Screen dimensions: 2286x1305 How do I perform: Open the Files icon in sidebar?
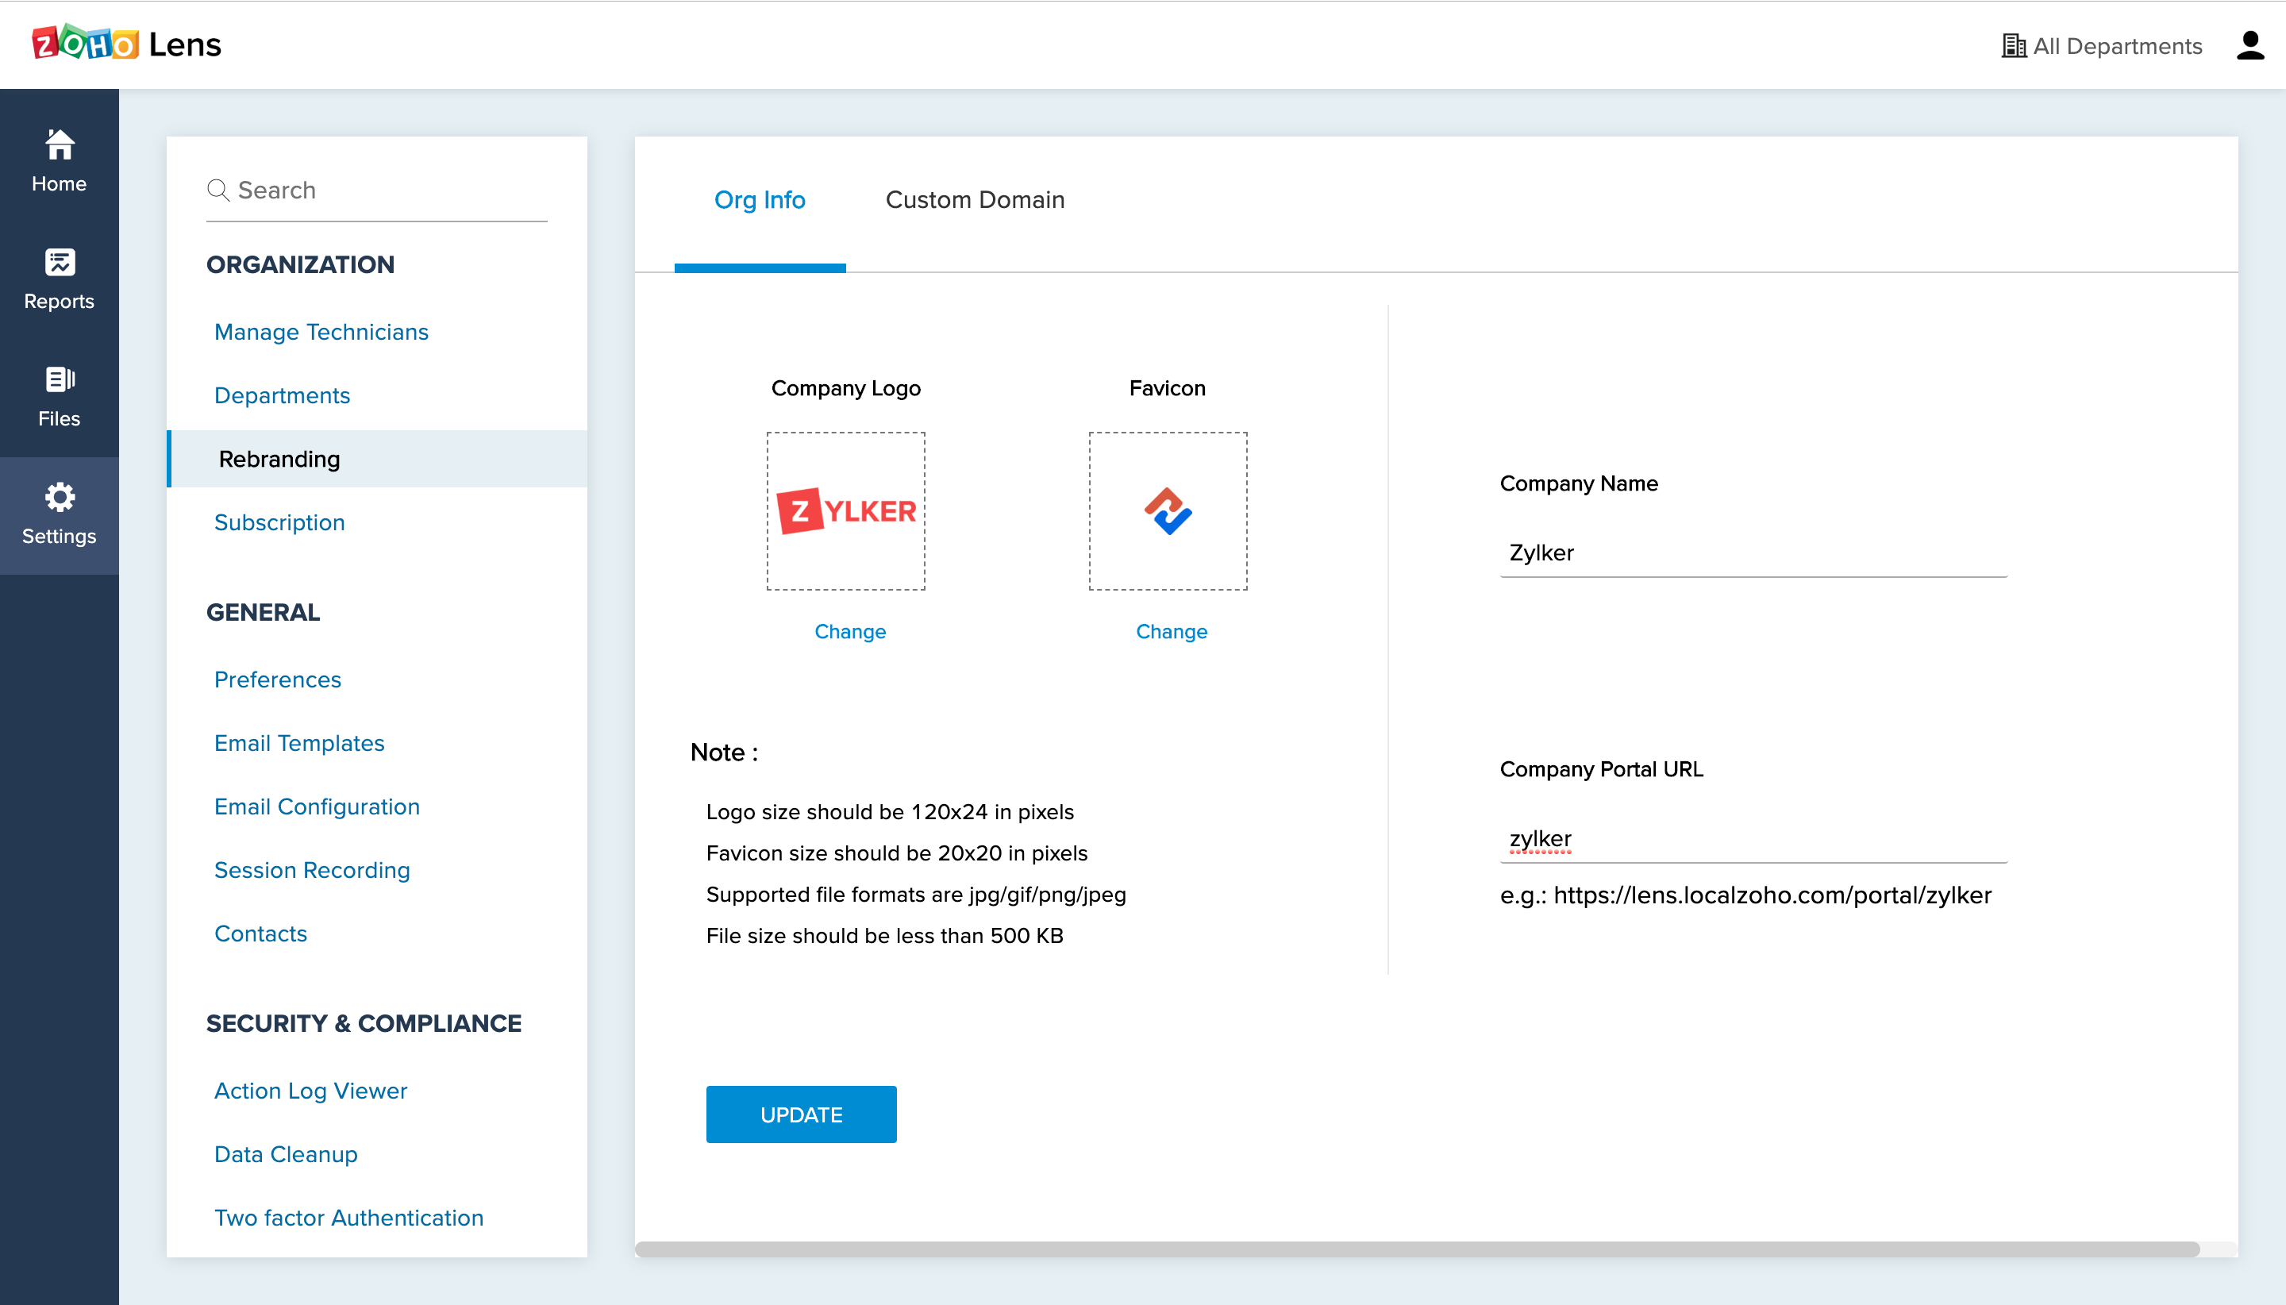pos(60,380)
